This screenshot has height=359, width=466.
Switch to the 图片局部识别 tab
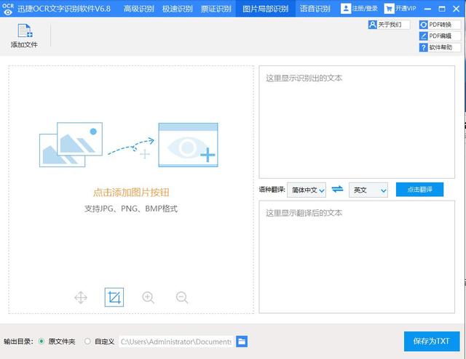(x=265, y=9)
